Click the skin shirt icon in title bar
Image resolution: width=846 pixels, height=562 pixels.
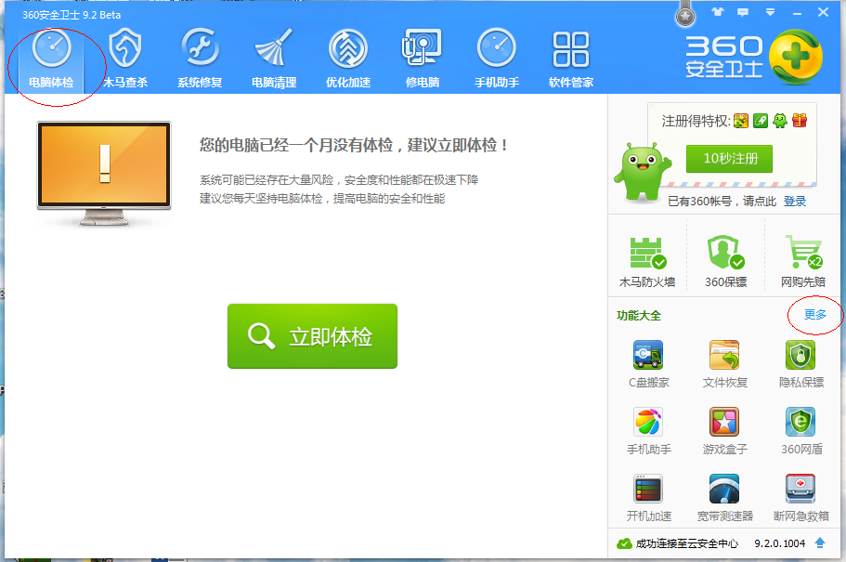tap(717, 12)
